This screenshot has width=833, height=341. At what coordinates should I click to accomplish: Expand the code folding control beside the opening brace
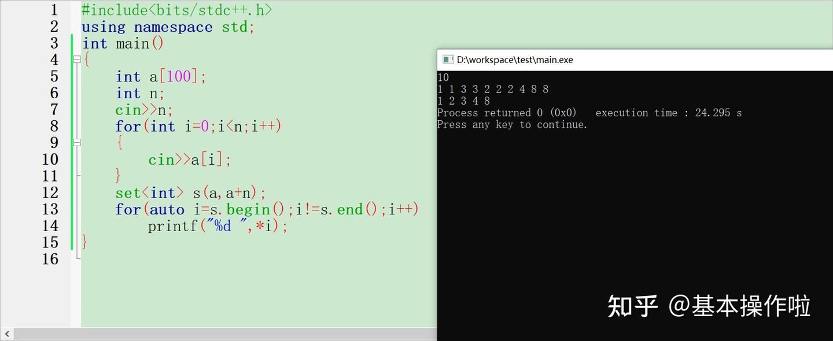point(76,60)
